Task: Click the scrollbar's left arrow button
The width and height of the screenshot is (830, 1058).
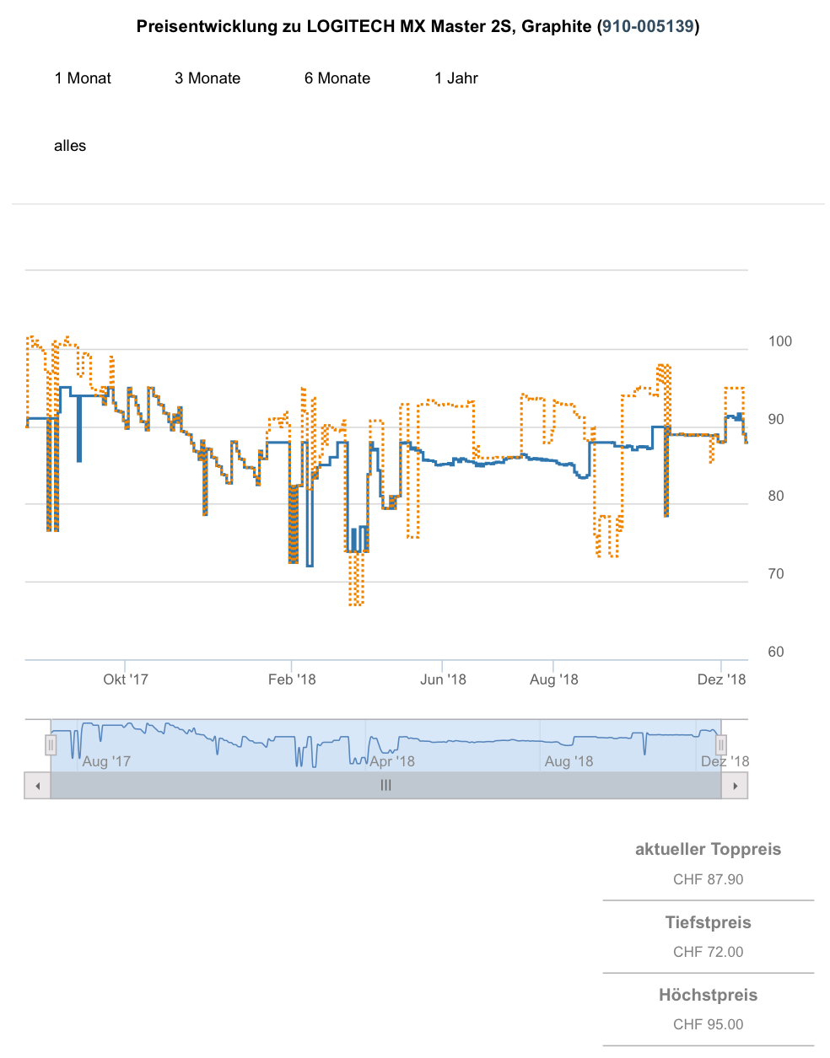Action: tap(37, 786)
